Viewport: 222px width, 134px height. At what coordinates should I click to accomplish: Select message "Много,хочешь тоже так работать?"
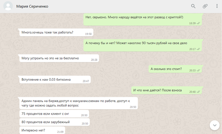click(56, 32)
